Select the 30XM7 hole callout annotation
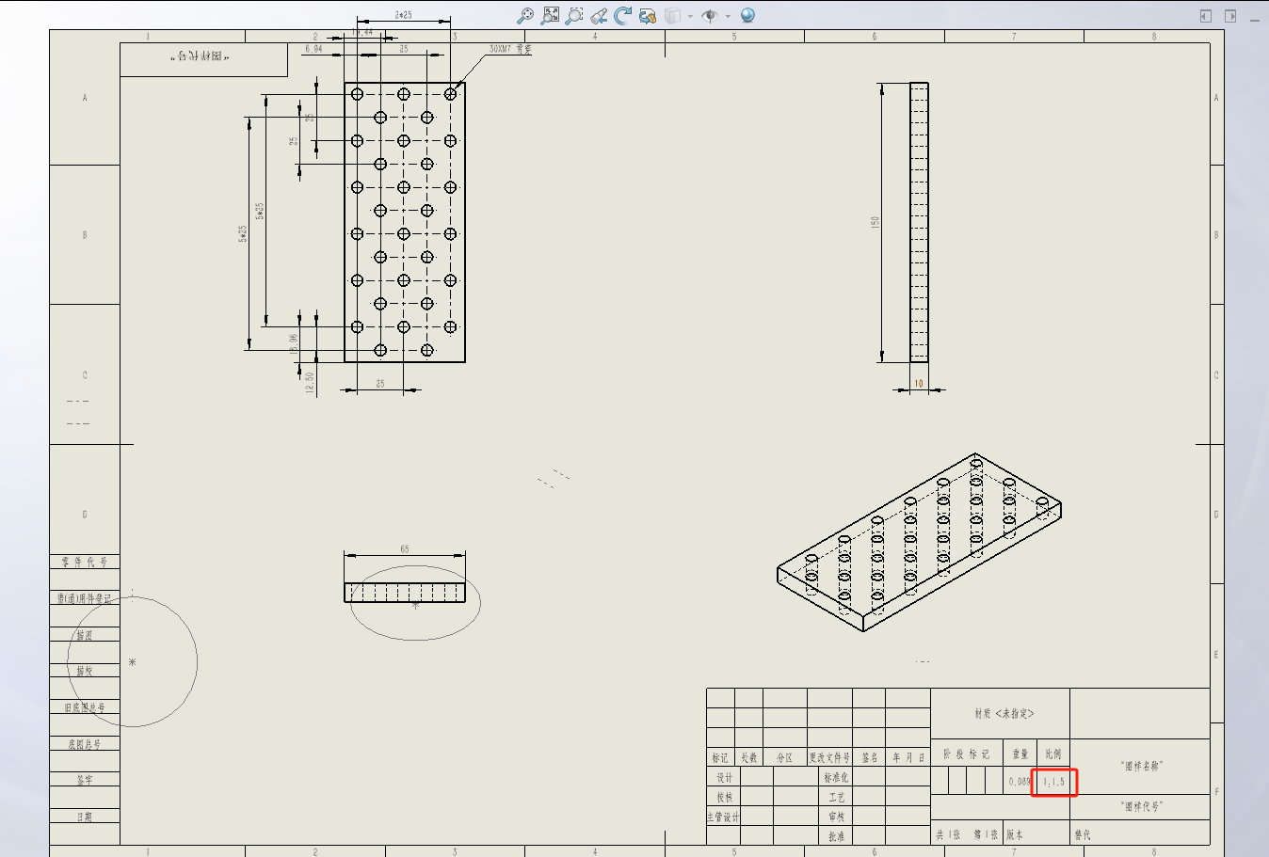 [x=509, y=49]
